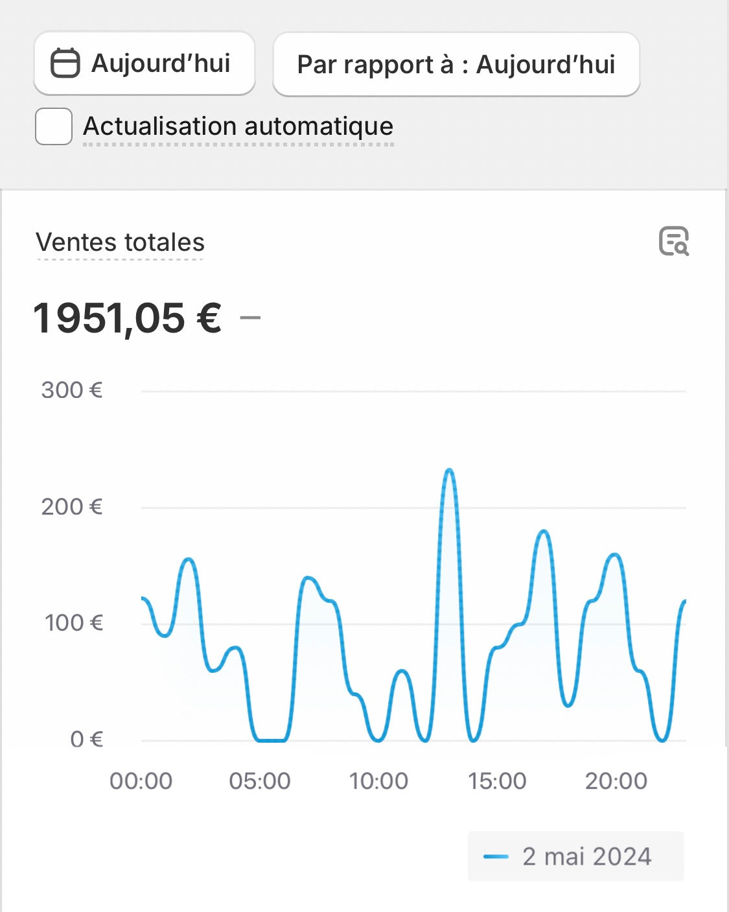Click the 200 € label on the vertical axis
Image resolution: width=729 pixels, height=912 pixels.
(x=72, y=507)
